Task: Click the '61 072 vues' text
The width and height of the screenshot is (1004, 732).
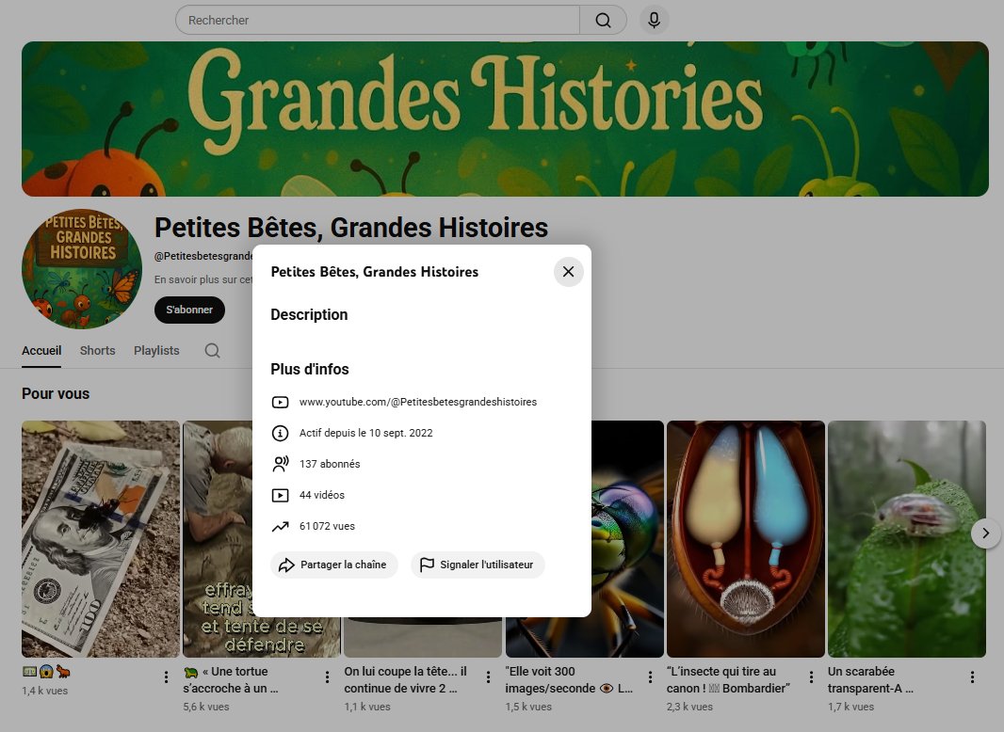Action: pos(327,526)
